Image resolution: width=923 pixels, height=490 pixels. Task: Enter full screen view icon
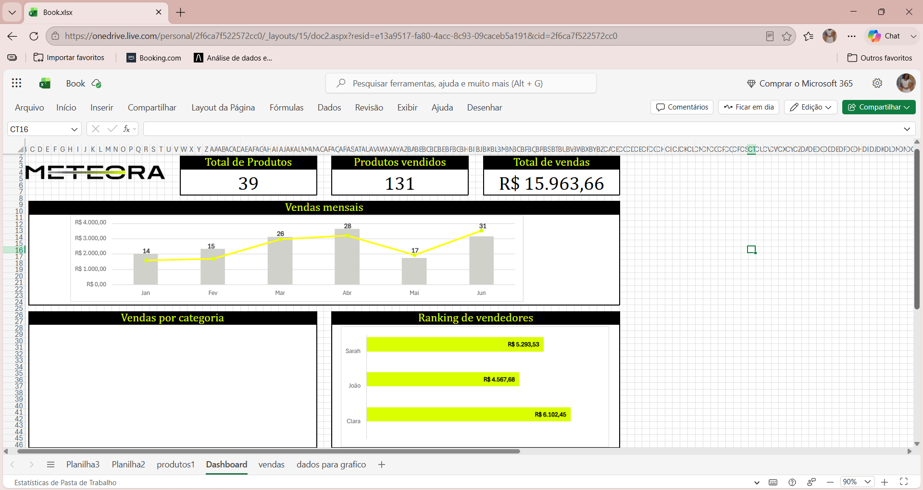point(904,482)
